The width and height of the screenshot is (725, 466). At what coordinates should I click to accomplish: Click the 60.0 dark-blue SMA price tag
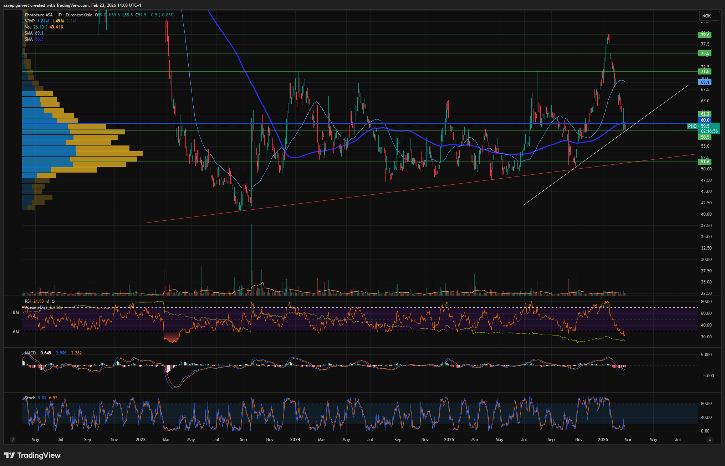(x=705, y=120)
